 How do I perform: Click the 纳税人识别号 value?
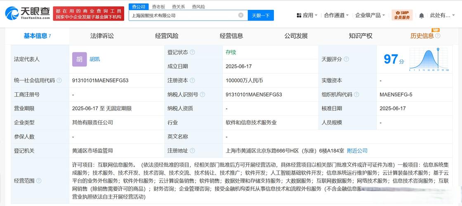tap(254, 94)
